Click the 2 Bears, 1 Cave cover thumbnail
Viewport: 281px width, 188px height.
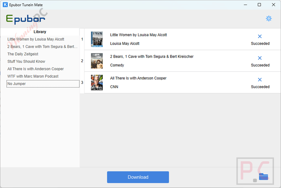pos(97,61)
